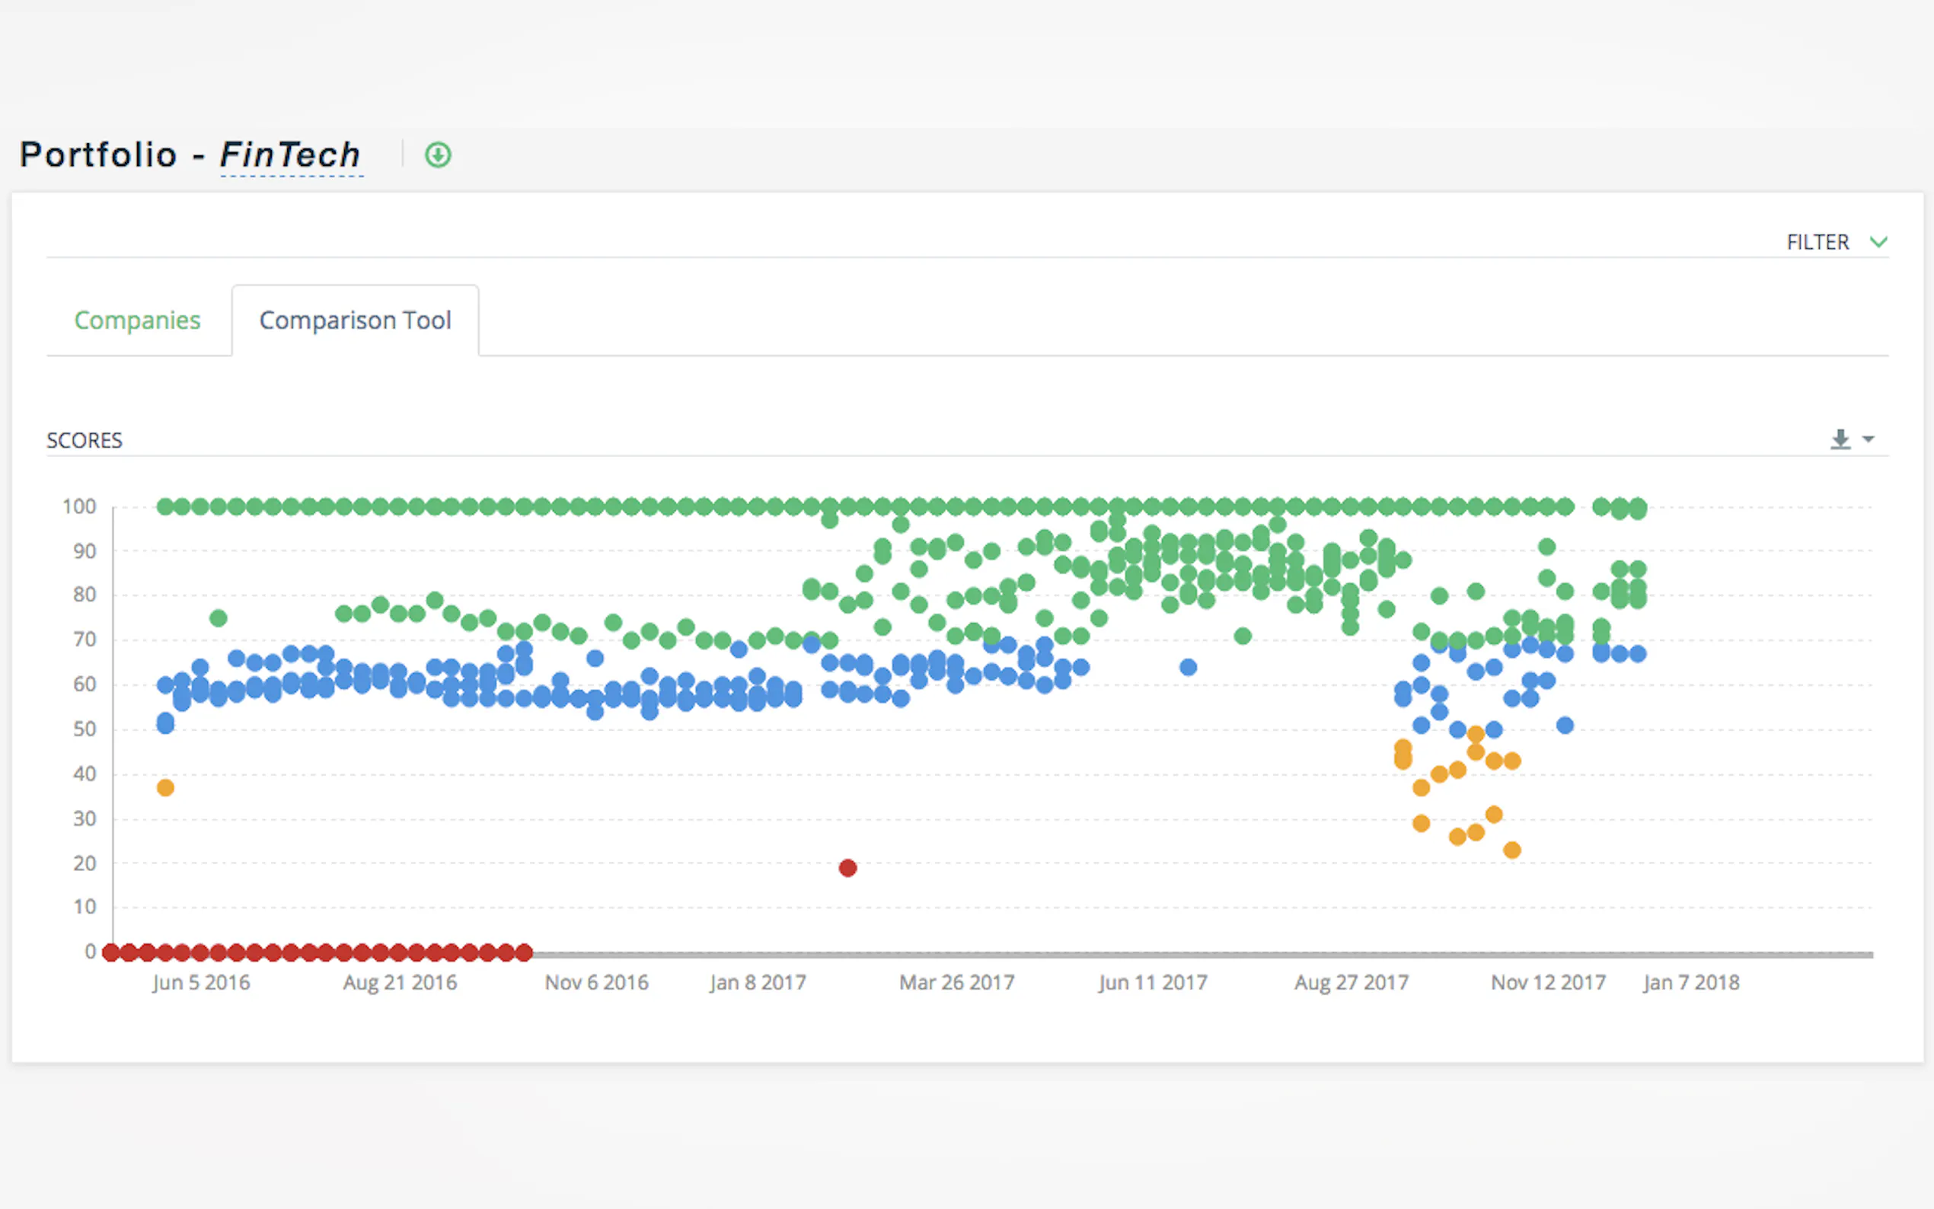
Task: Expand the FILTER chevron
Action: click(1878, 241)
